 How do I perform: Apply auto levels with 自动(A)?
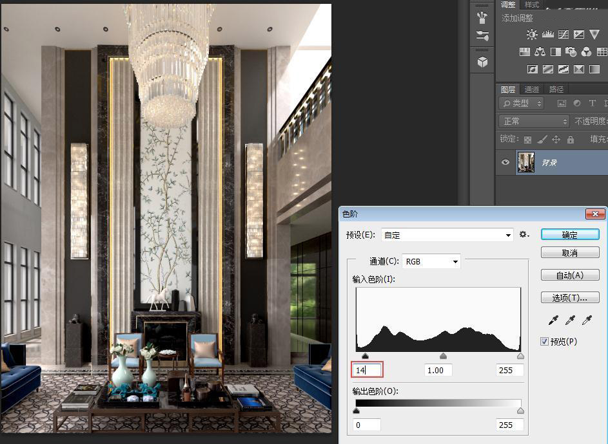(570, 275)
